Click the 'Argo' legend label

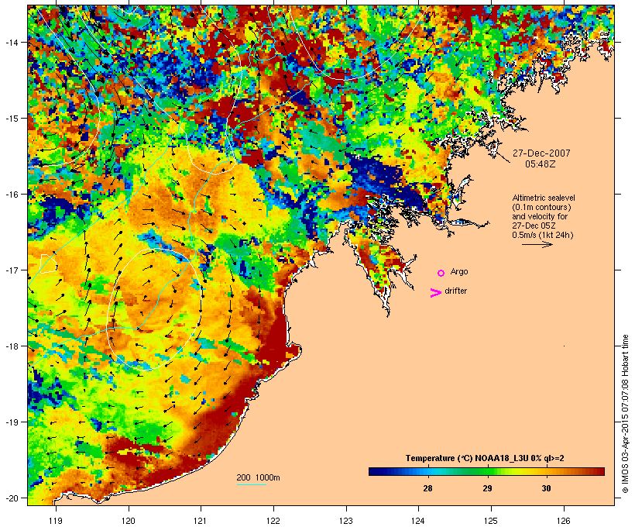pos(459,271)
